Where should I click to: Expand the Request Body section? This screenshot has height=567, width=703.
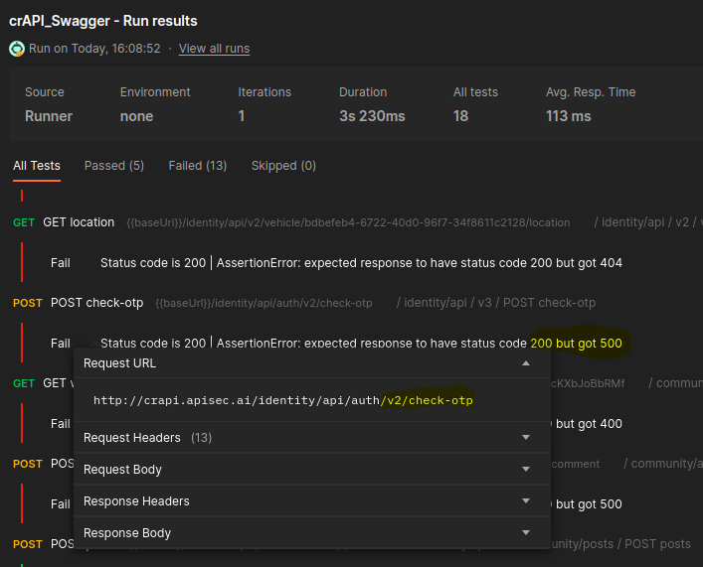525,469
